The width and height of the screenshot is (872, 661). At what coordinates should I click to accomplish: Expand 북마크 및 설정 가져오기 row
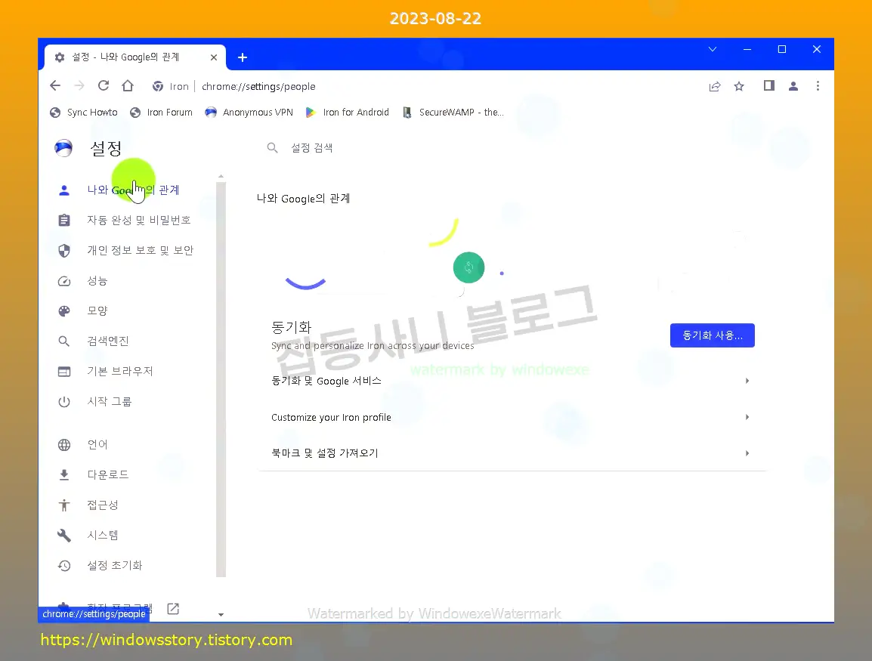pyautogui.click(x=512, y=453)
